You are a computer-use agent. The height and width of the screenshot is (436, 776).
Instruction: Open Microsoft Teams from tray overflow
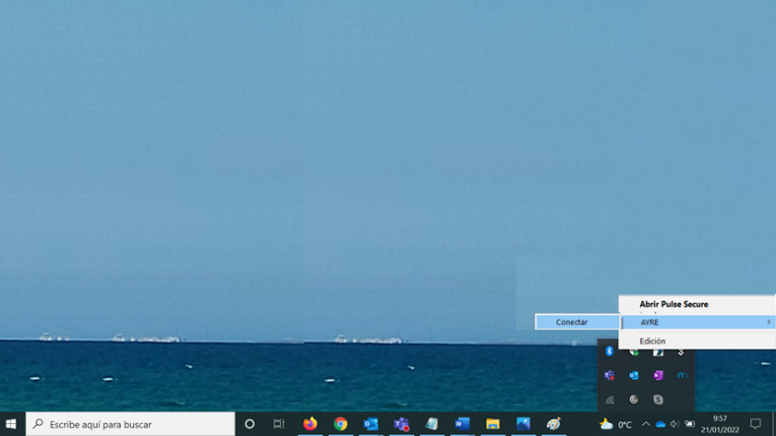click(609, 375)
